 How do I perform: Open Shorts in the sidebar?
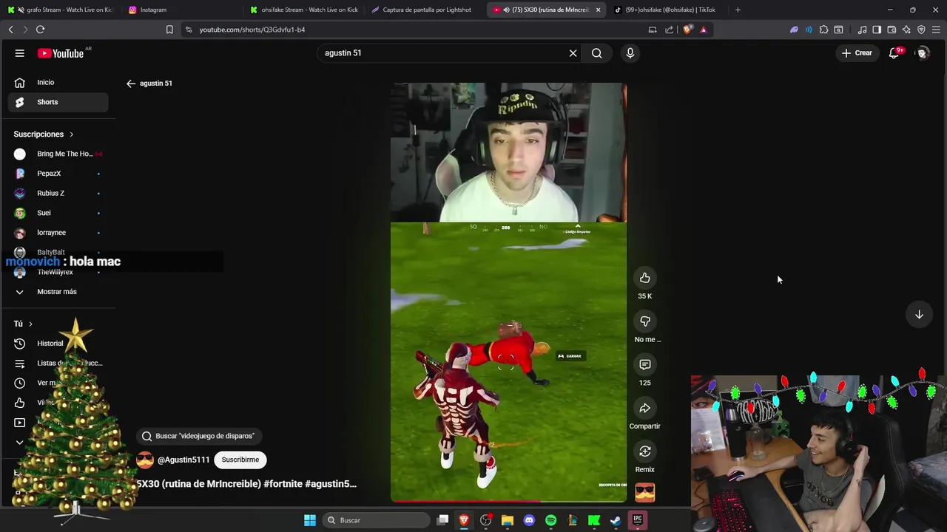58,102
